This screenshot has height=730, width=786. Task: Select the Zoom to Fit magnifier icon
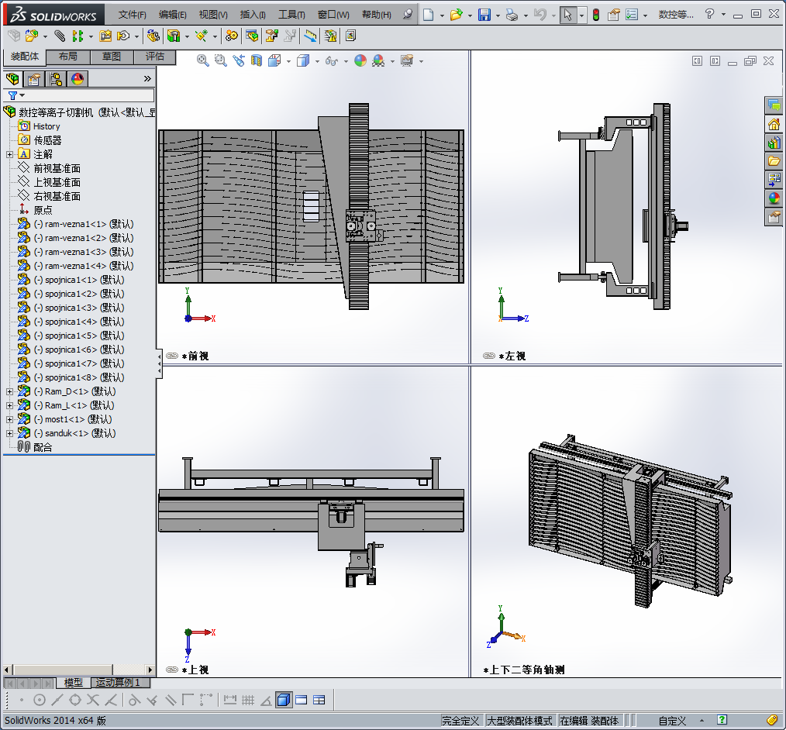point(203,60)
